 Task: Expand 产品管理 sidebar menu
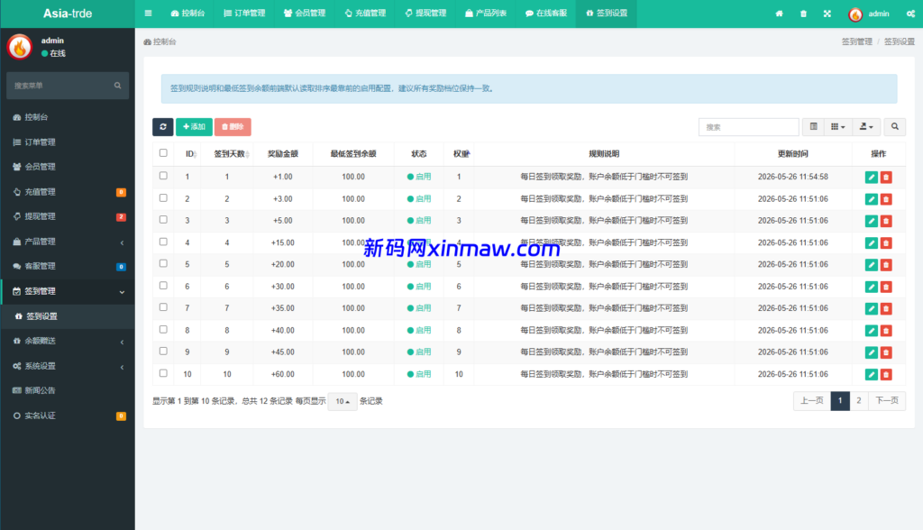[68, 242]
